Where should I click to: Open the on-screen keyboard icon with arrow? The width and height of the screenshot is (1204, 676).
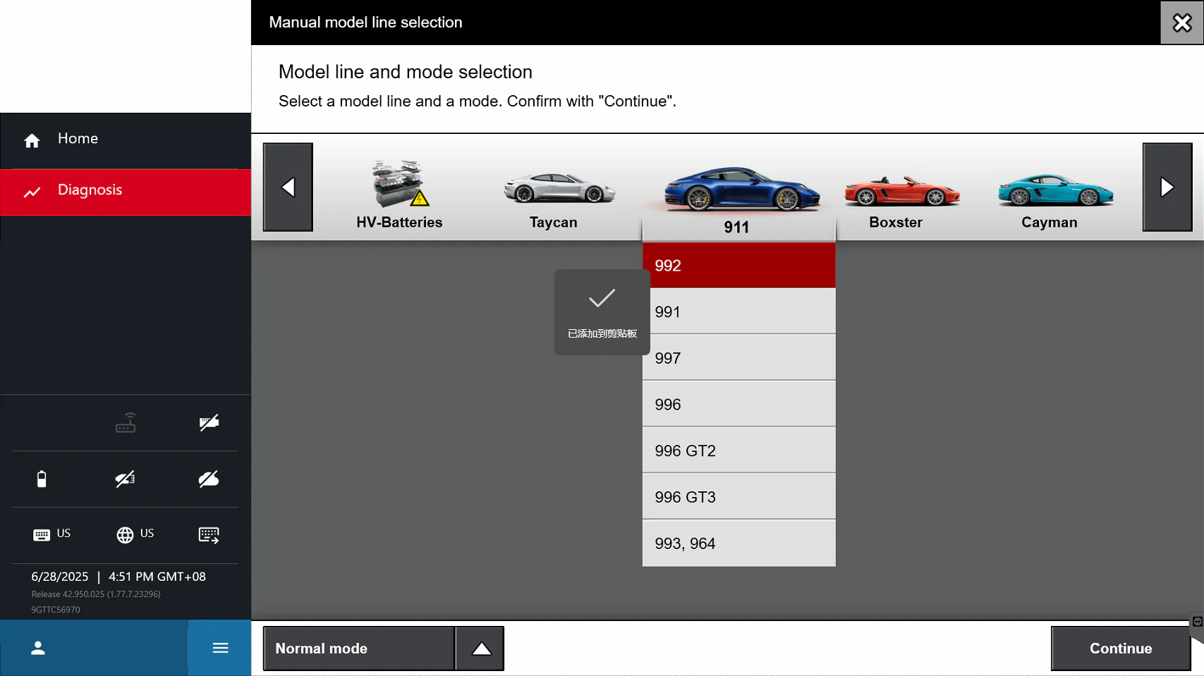tap(209, 535)
